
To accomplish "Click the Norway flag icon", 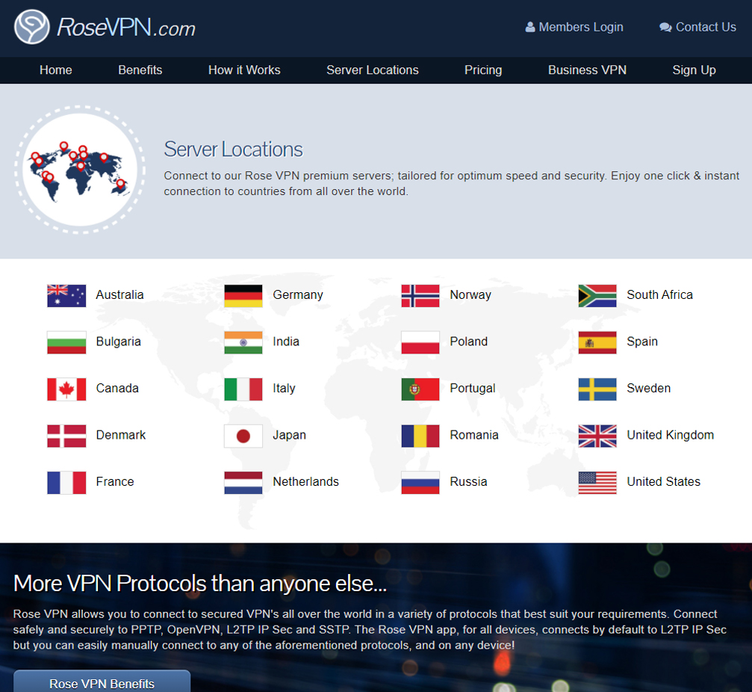I will pos(420,296).
